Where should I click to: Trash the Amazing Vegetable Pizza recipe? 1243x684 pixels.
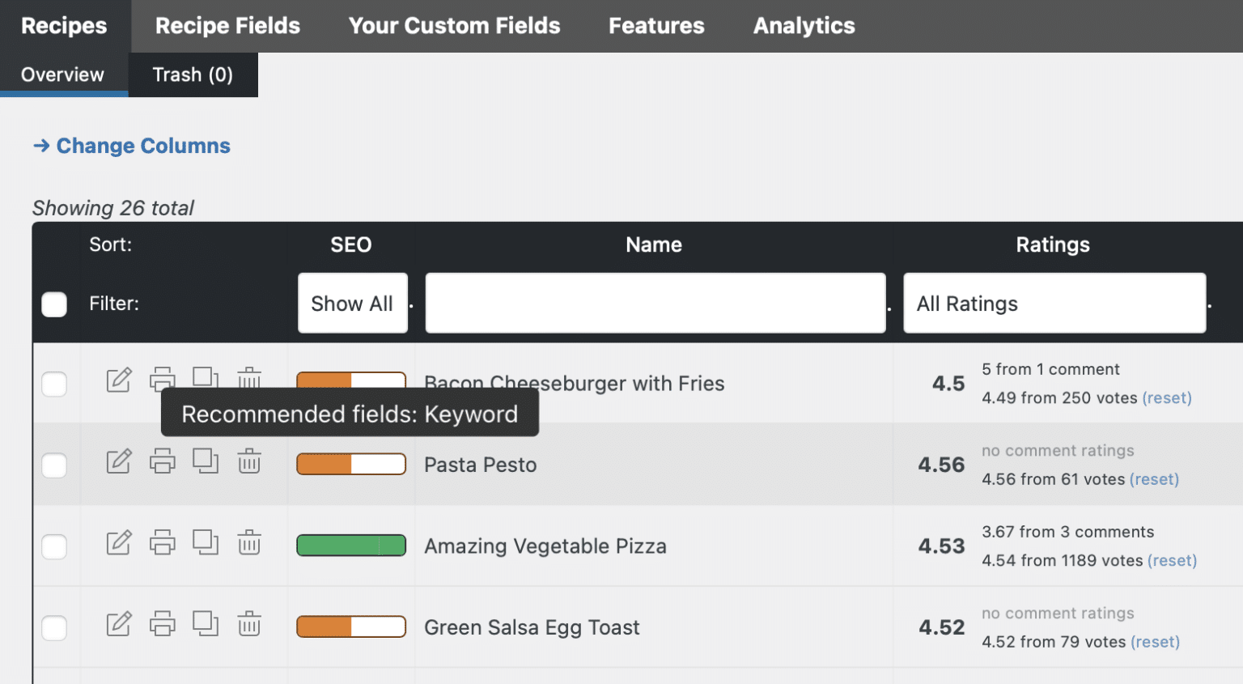coord(248,542)
